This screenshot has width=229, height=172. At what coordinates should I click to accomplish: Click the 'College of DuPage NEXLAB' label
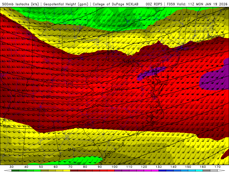(116, 4)
